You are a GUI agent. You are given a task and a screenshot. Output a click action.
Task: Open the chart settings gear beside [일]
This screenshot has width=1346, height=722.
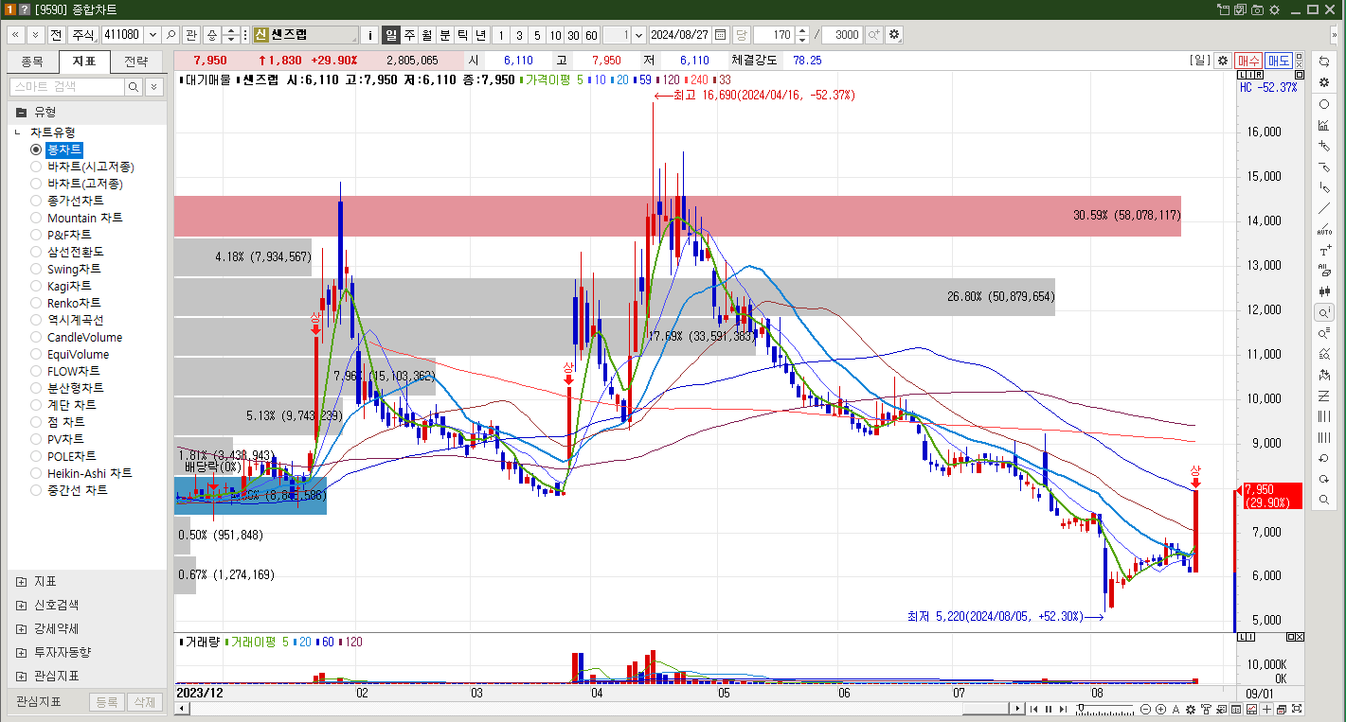click(1223, 60)
